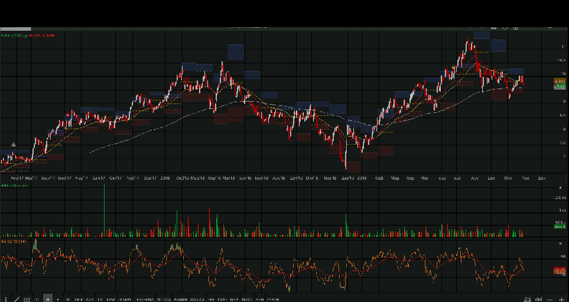Close the Volume indicator panel
This screenshot has width=569, height=302.
[560, 186]
